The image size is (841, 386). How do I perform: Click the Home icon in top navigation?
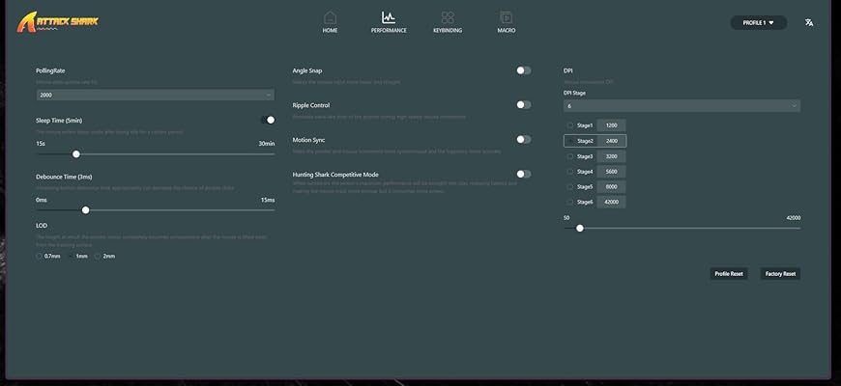[x=330, y=17]
